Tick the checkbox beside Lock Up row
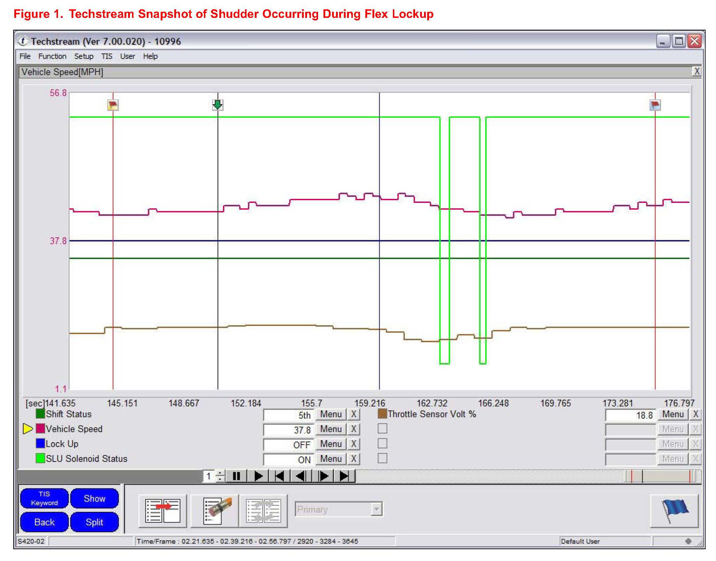 (383, 444)
